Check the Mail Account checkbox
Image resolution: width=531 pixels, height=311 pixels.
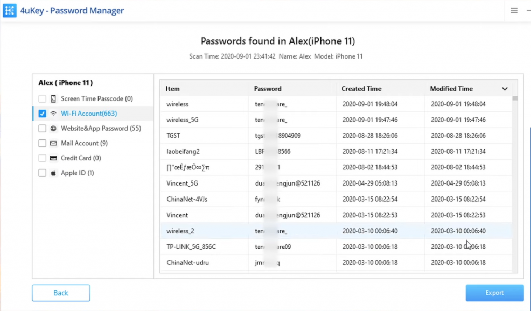[x=43, y=143]
